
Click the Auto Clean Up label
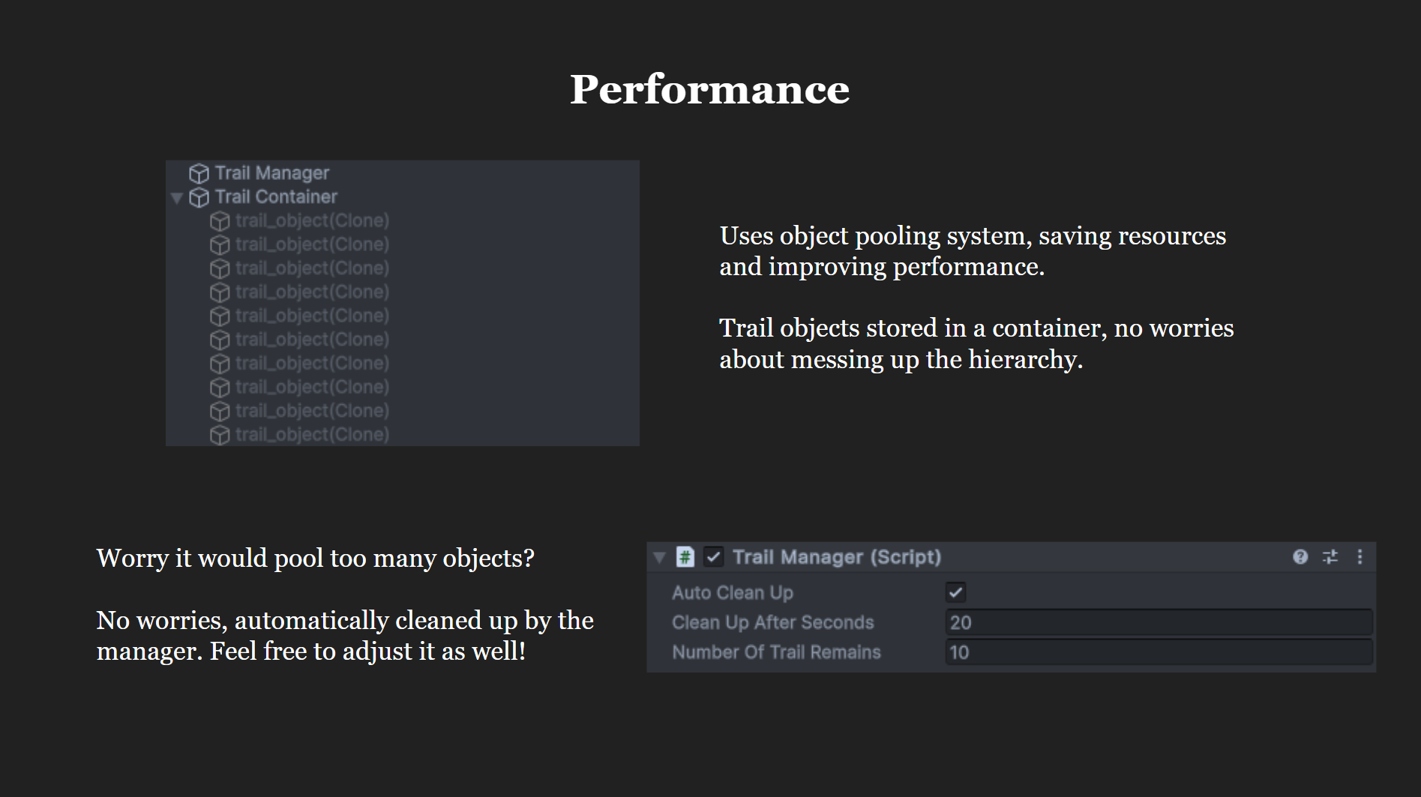[x=733, y=592]
